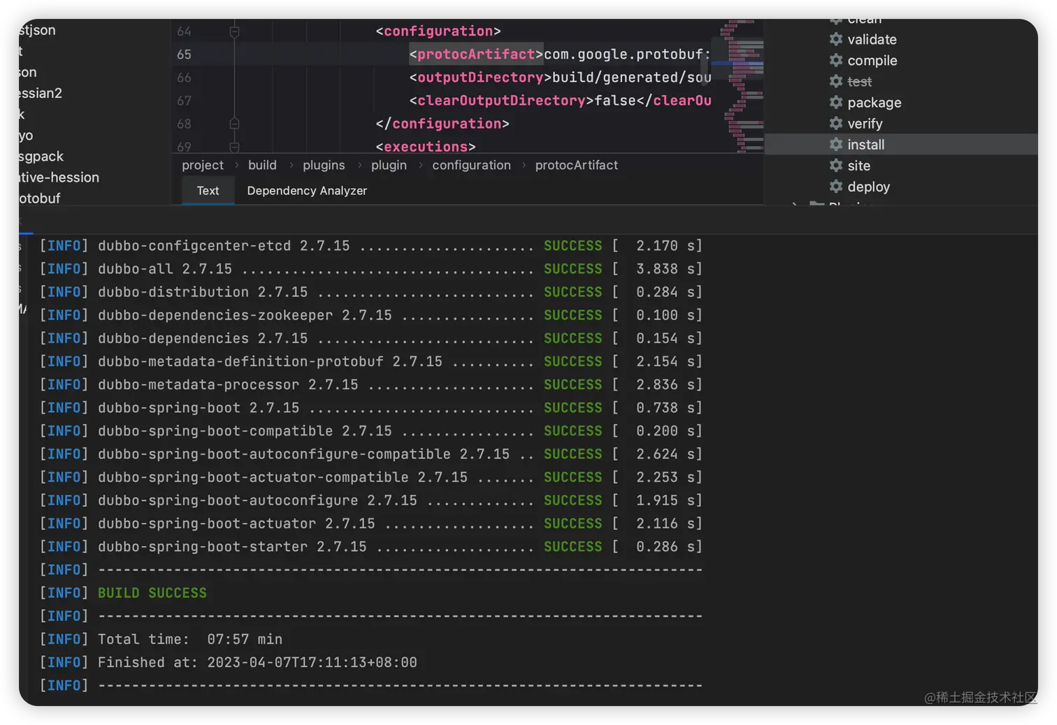This screenshot has width=1057, height=725.
Task: Click the gear icon beside compile
Action: pos(835,60)
